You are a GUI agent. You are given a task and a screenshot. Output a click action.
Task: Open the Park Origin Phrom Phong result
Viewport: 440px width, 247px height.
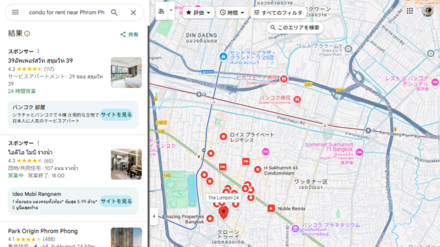(x=43, y=231)
